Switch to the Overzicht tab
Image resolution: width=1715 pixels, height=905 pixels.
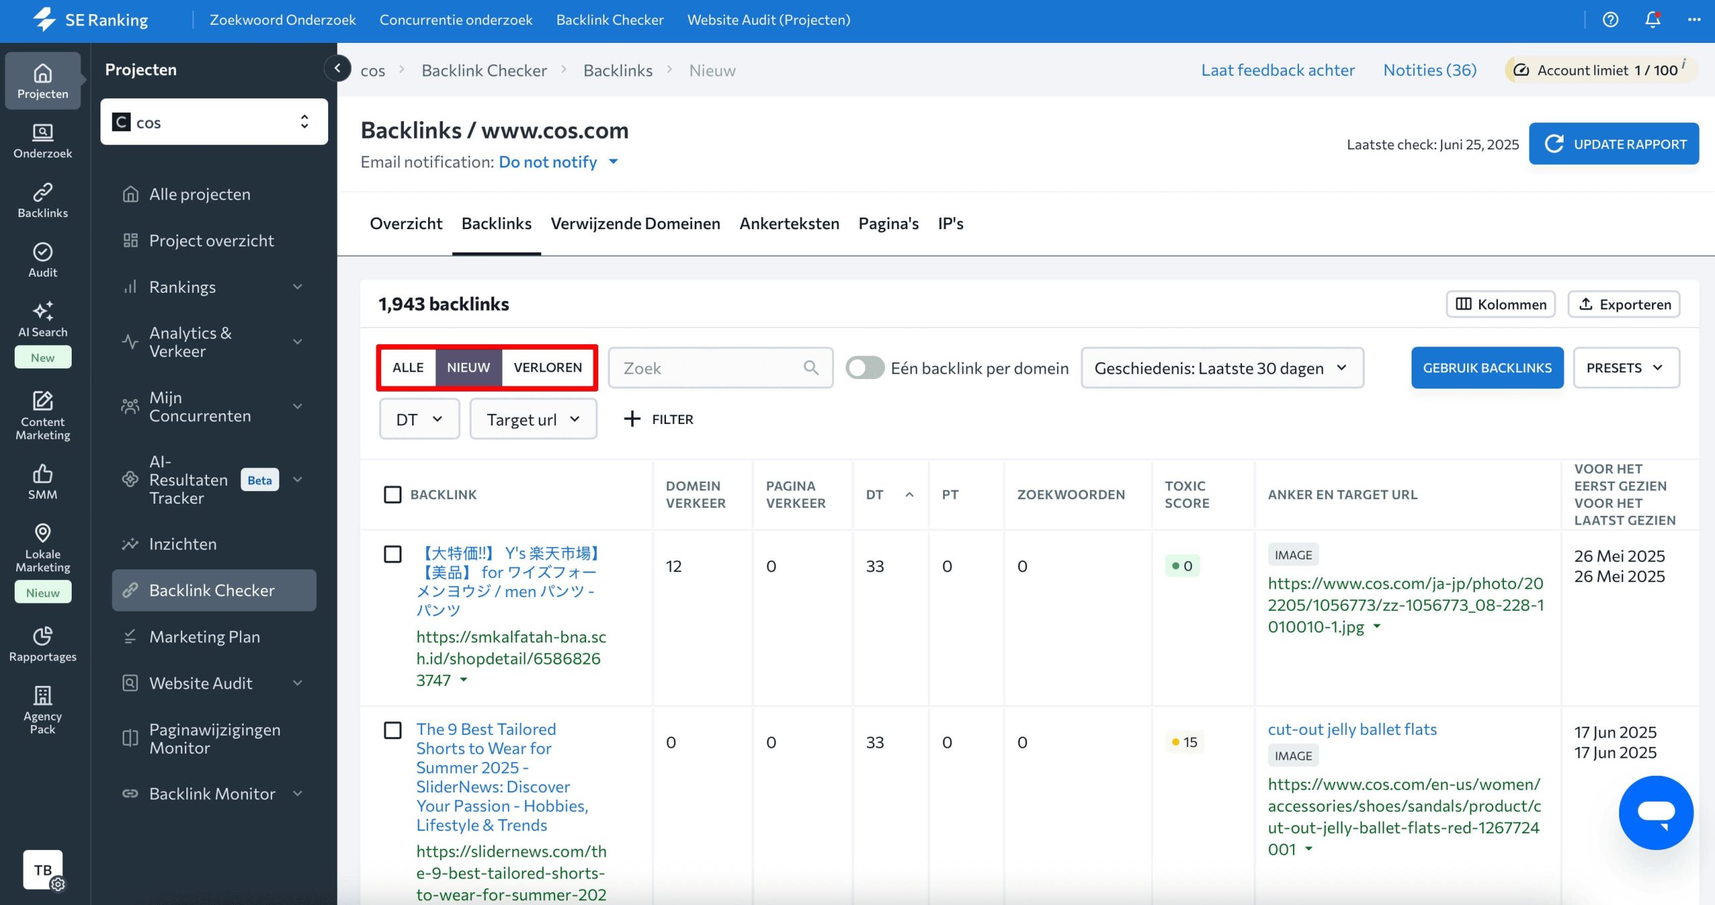(406, 224)
